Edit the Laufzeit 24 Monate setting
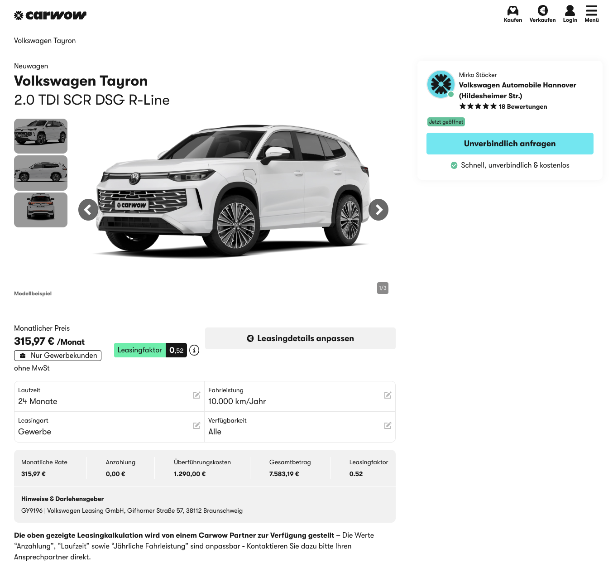613x568 pixels. (196, 395)
